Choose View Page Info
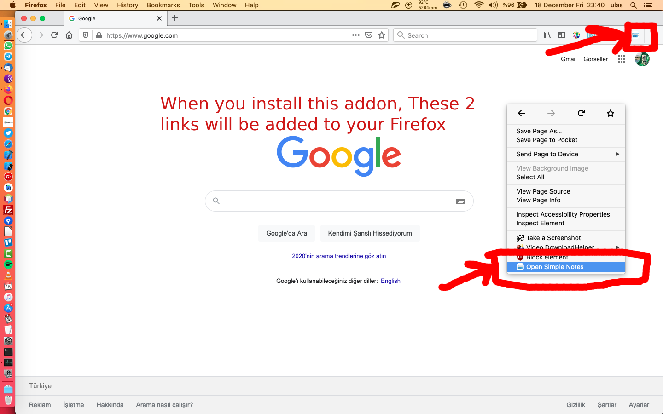Image resolution: width=663 pixels, height=414 pixels. pyautogui.click(x=566, y=200)
